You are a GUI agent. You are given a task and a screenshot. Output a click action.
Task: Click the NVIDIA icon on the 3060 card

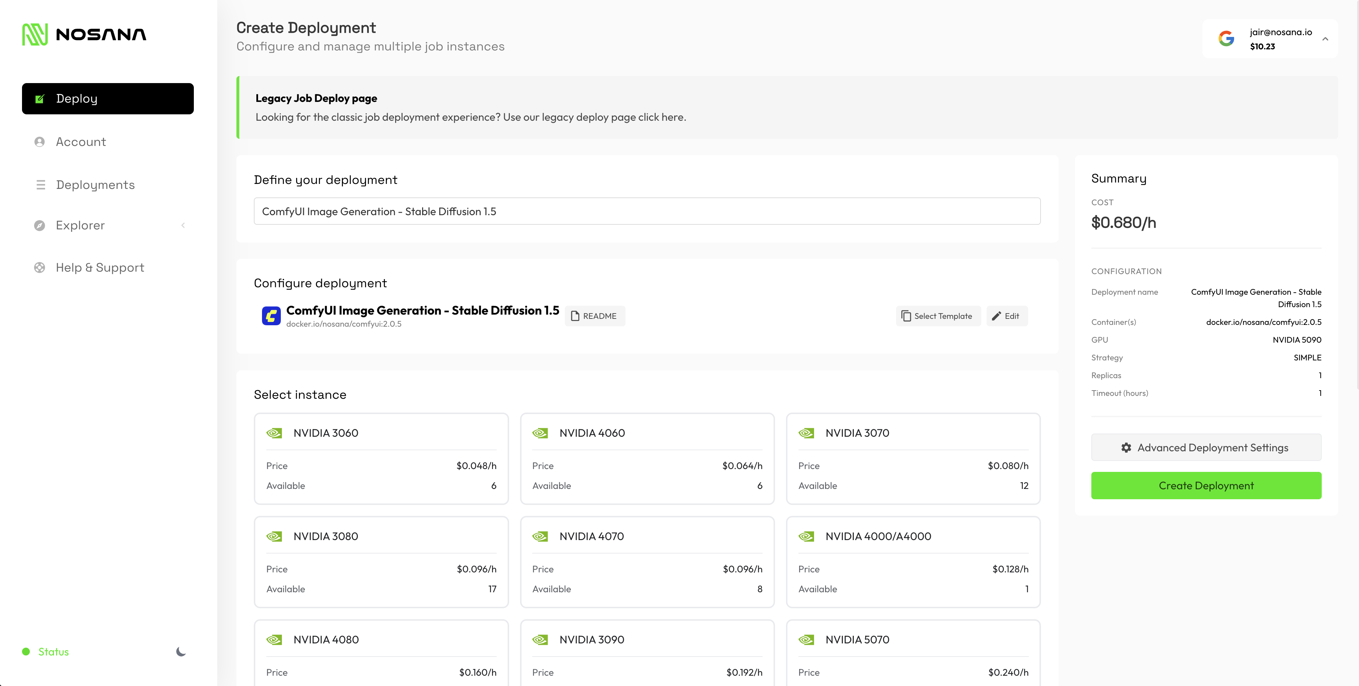click(x=275, y=433)
